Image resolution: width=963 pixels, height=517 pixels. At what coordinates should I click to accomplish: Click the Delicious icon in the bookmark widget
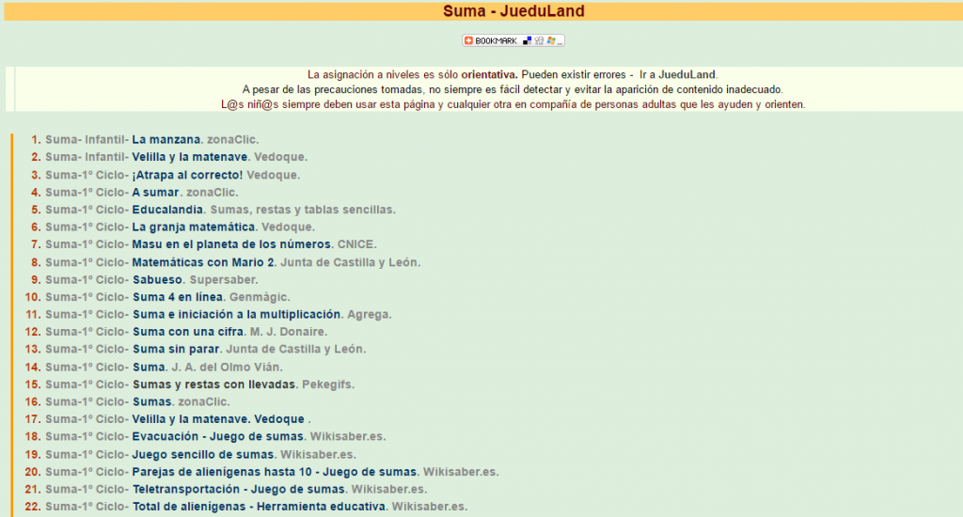pyautogui.click(x=528, y=40)
